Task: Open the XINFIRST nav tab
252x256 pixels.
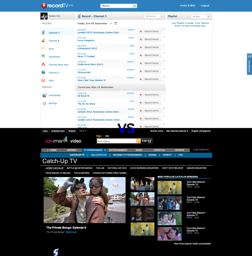Action: point(72,150)
